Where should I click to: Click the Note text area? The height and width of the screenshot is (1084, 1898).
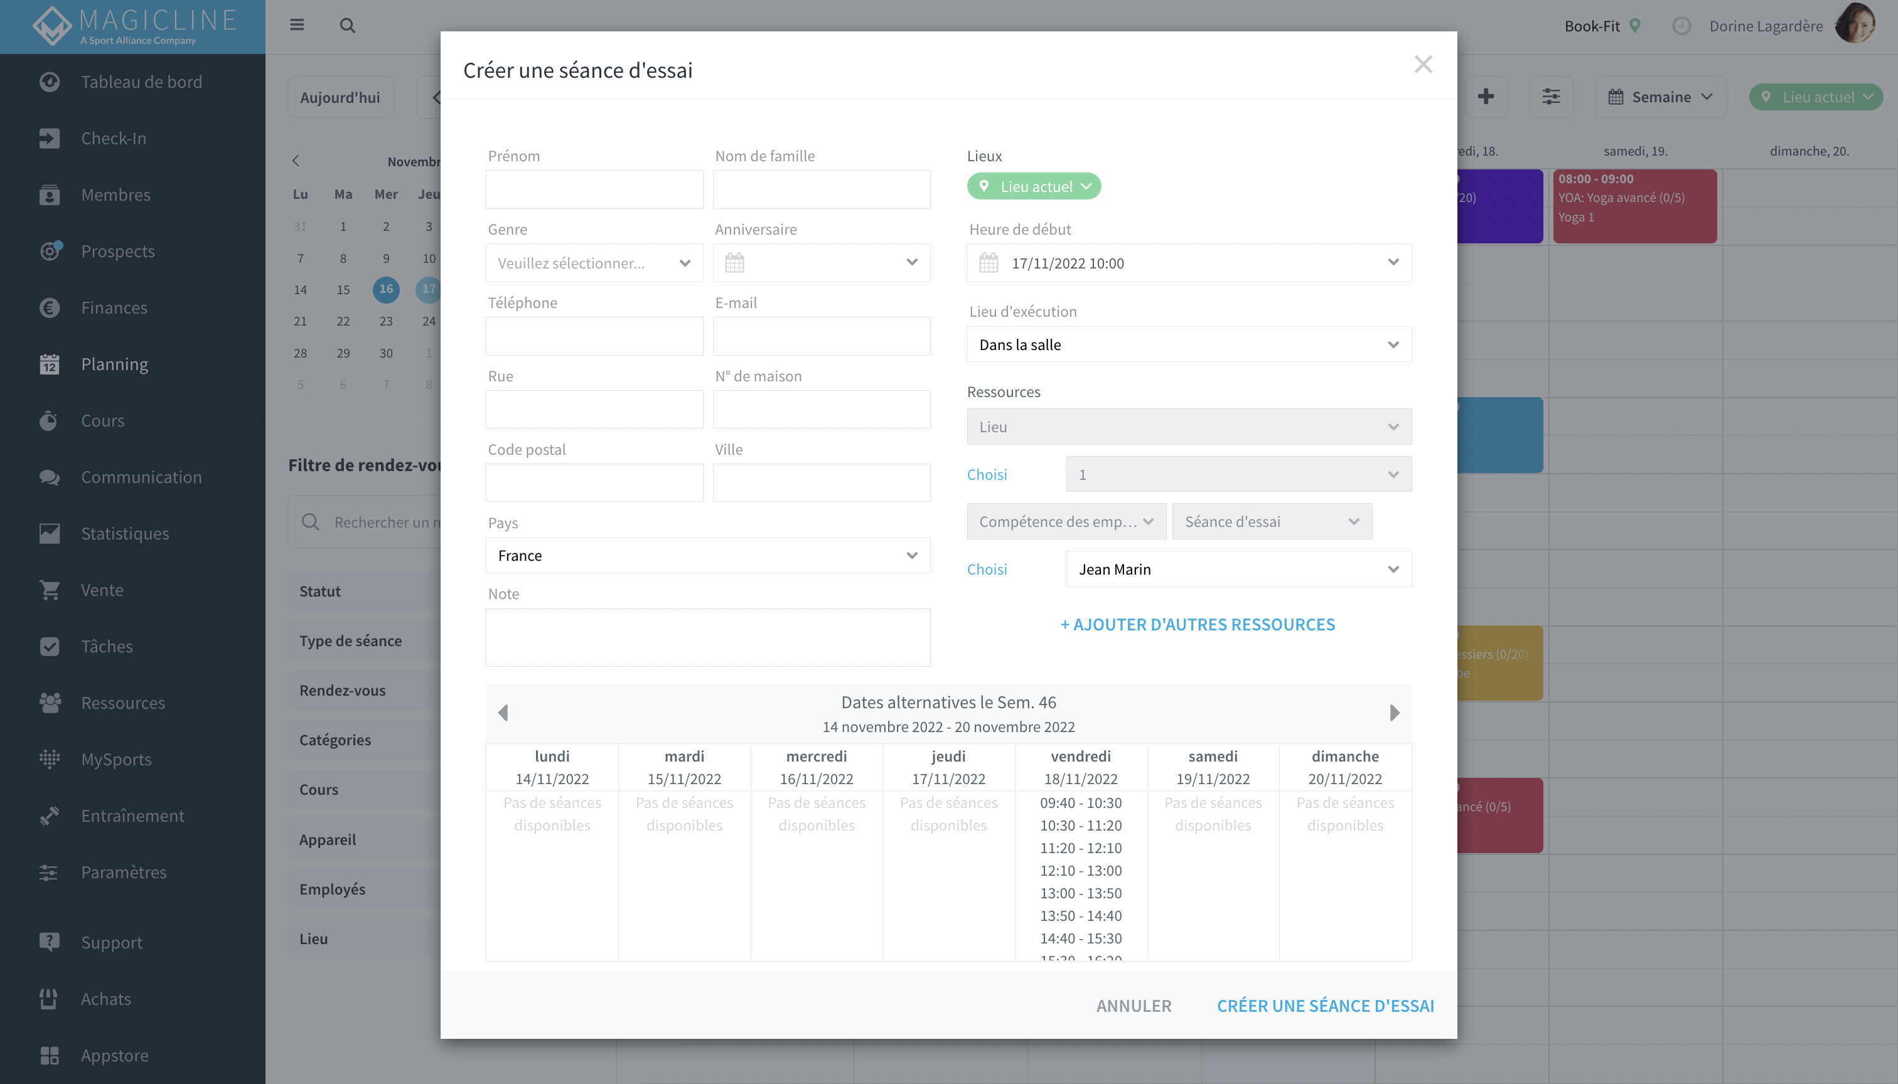707,637
